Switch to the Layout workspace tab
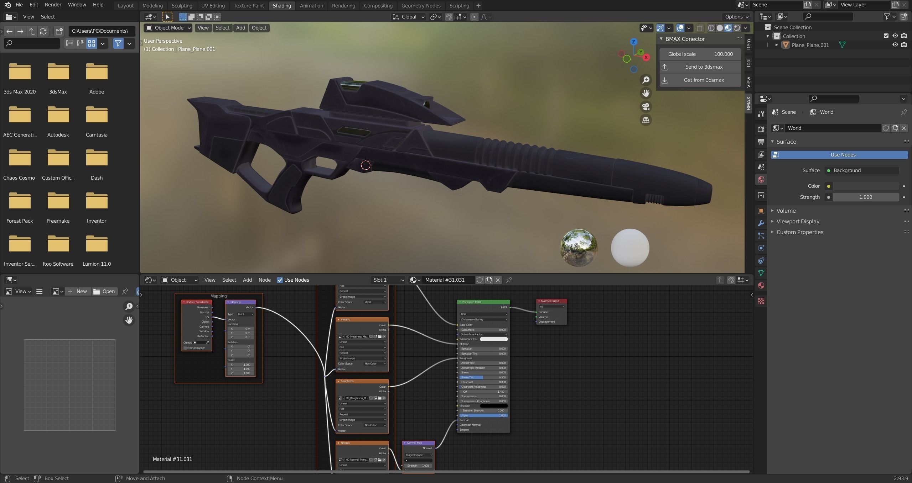 coord(125,6)
